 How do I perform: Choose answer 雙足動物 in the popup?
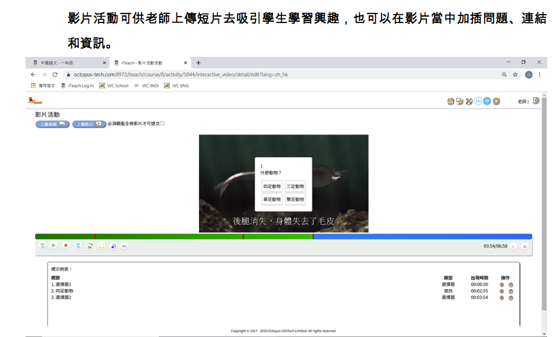click(295, 199)
